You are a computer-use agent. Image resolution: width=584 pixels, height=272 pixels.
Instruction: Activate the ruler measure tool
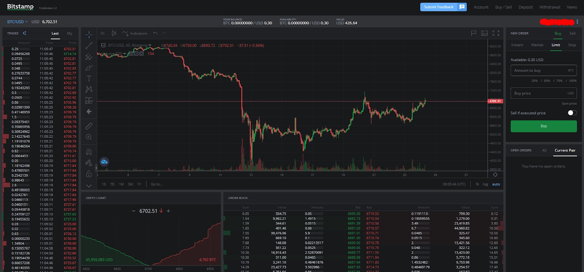tap(89, 126)
